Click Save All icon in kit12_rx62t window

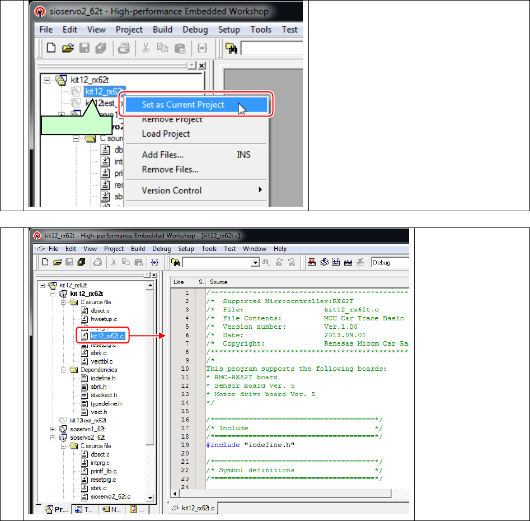(82, 262)
